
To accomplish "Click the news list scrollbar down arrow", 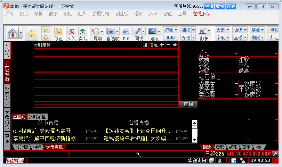I will [x=195, y=140].
